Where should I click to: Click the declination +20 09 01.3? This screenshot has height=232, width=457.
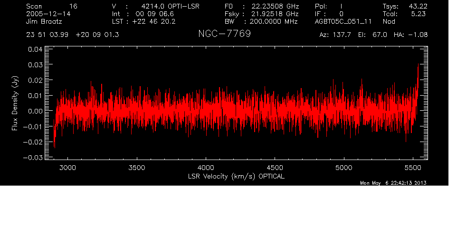[97, 35]
